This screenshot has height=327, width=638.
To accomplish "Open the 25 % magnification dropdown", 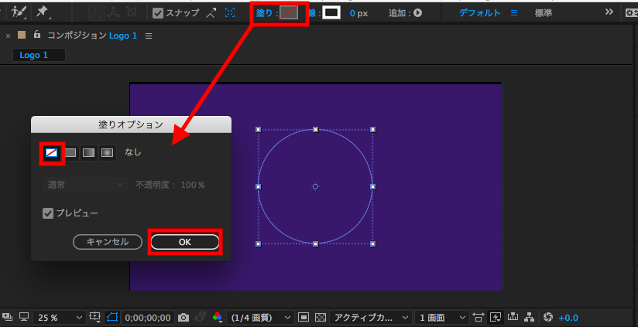I will 60,318.
